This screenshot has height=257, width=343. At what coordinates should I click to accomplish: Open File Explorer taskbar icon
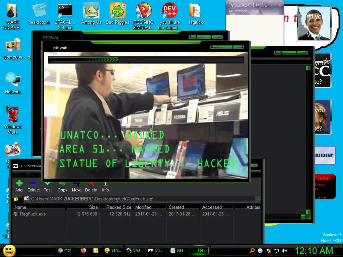point(95,250)
